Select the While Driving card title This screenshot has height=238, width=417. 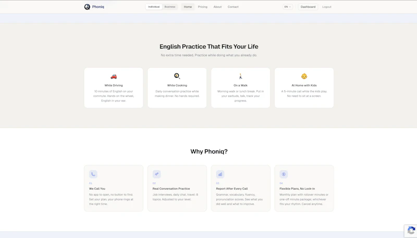114,85
